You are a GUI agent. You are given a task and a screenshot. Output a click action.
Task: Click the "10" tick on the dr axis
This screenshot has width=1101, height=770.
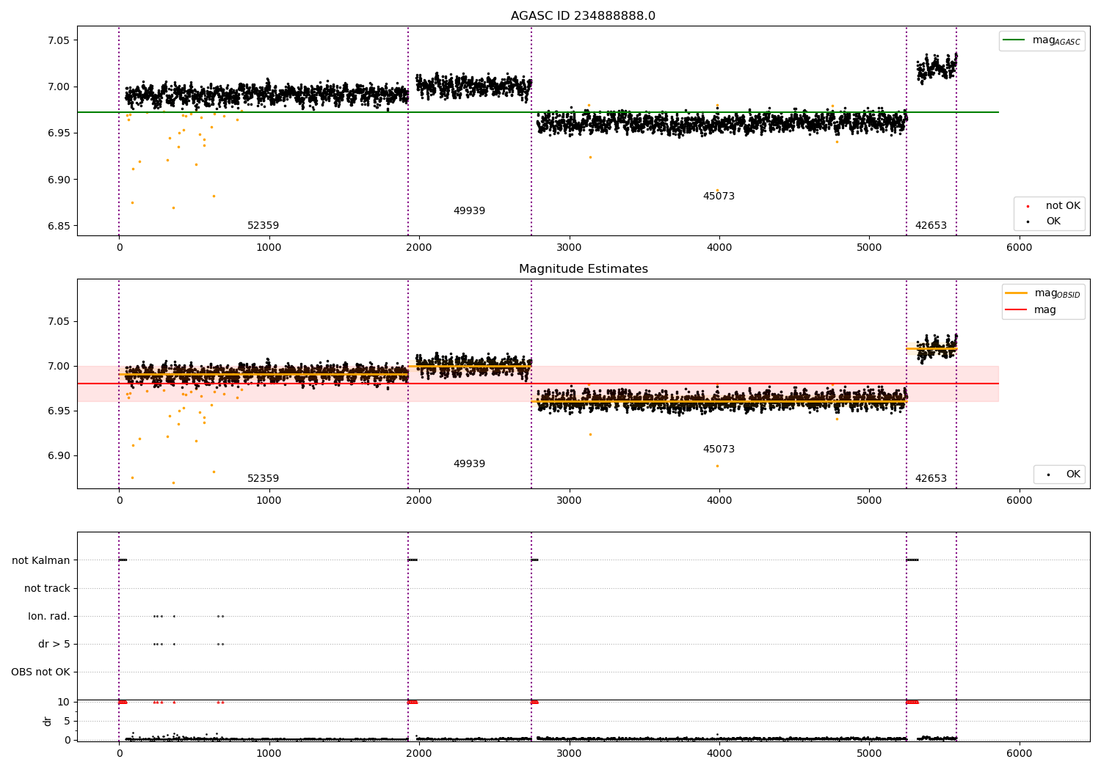[64, 703]
